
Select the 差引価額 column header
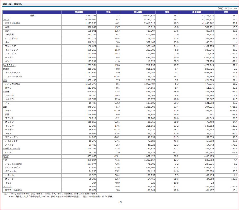[196, 12]
